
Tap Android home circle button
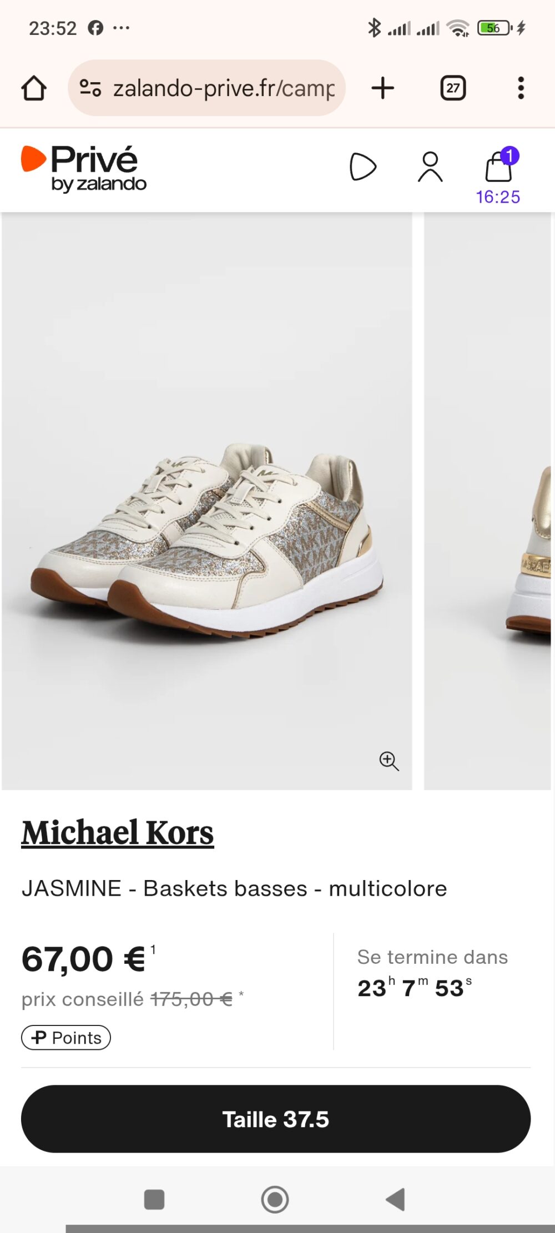(275, 1200)
